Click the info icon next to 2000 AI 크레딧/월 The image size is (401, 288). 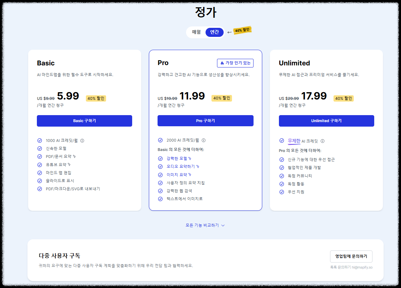click(204, 140)
